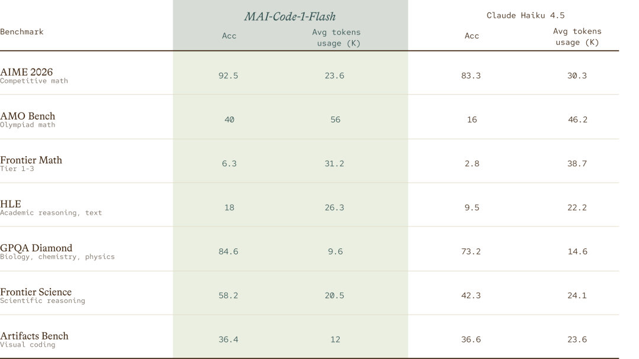Click the AMO Bench row title
This screenshot has height=359, width=639.
pyautogui.click(x=28, y=116)
